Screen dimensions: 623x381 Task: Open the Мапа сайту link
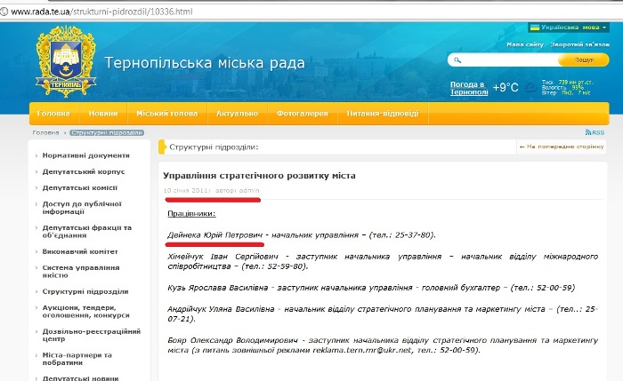525,44
